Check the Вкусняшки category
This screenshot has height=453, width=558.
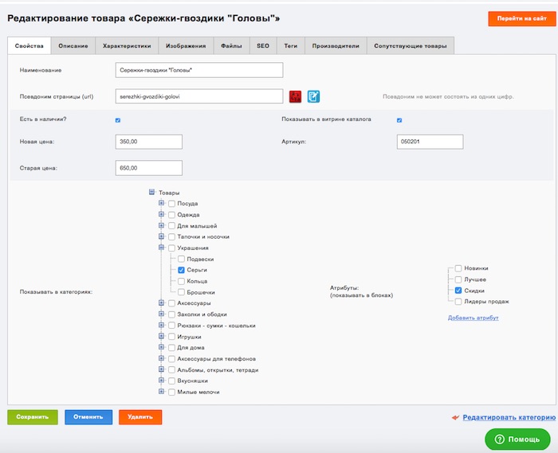(171, 381)
